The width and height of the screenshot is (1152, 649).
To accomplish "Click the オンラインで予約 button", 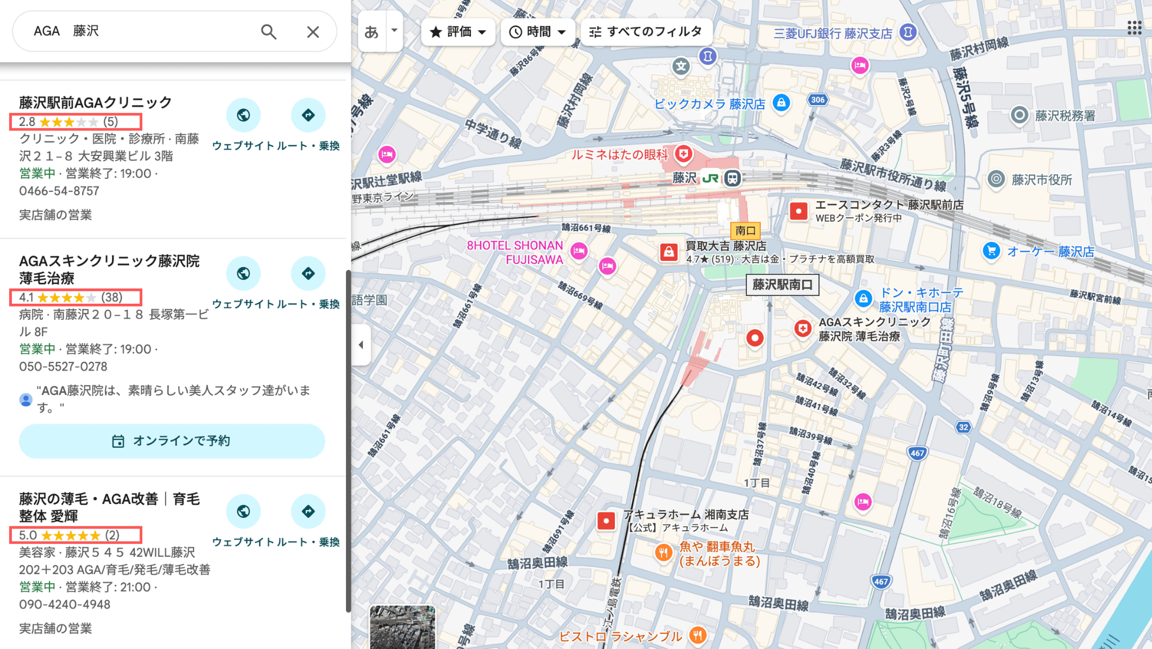I will pos(172,441).
